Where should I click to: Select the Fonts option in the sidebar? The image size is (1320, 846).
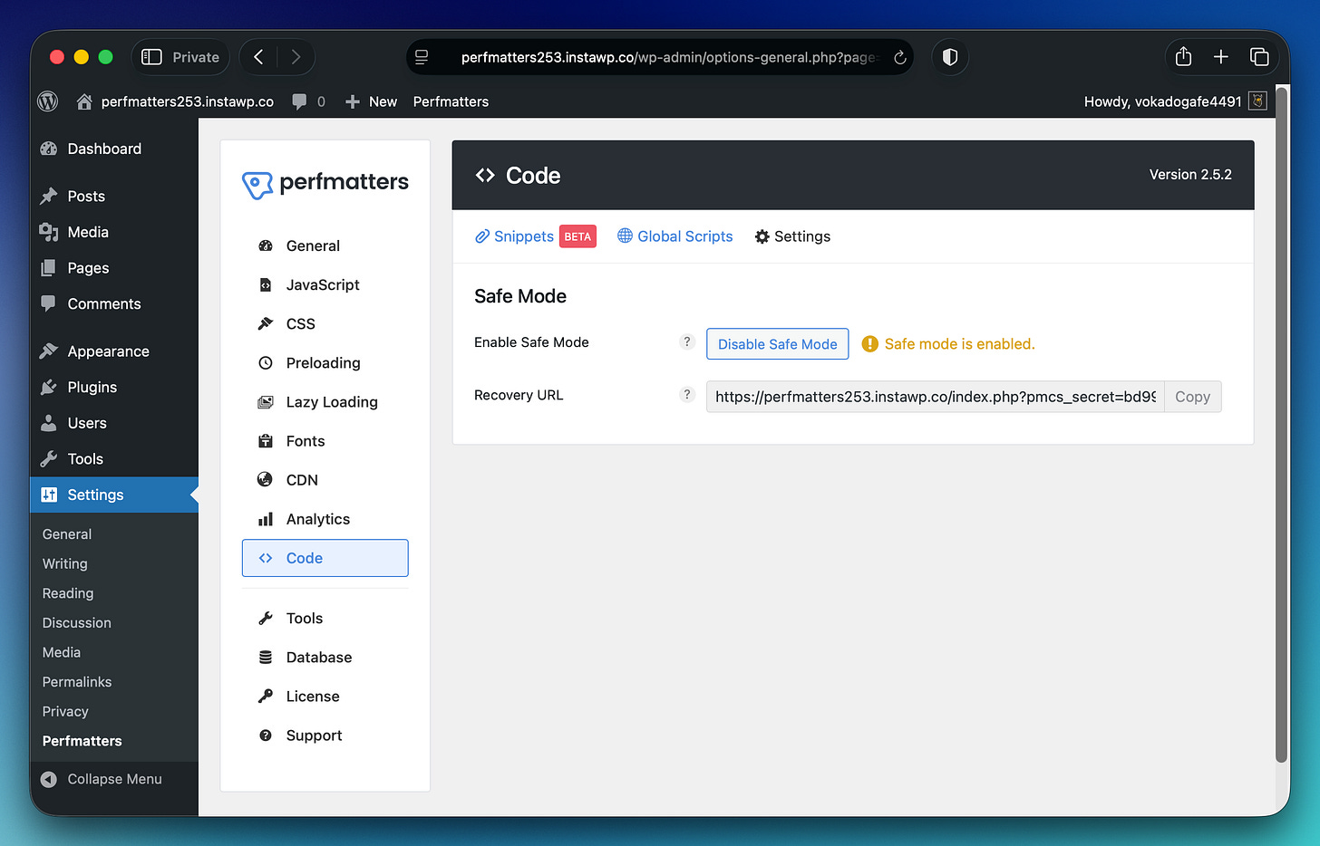[306, 440]
